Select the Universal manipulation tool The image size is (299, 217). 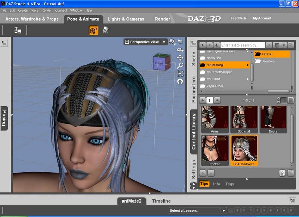(93, 30)
